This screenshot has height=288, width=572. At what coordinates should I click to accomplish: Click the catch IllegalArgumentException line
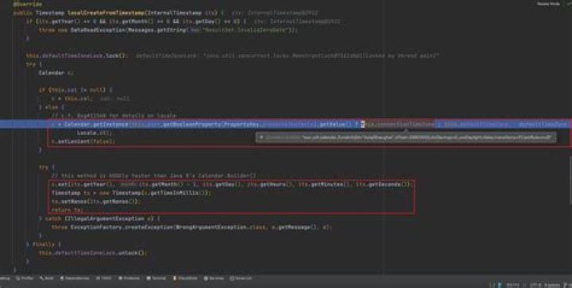coord(99,218)
